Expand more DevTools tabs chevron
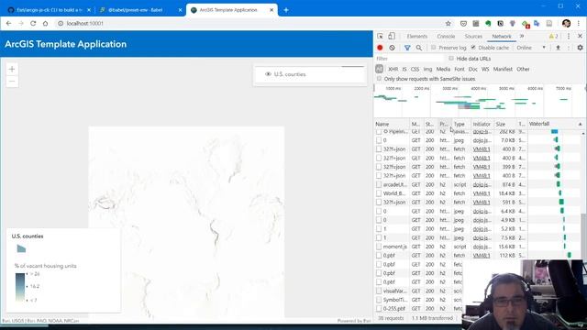This screenshot has width=587, height=330. click(x=522, y=37)
